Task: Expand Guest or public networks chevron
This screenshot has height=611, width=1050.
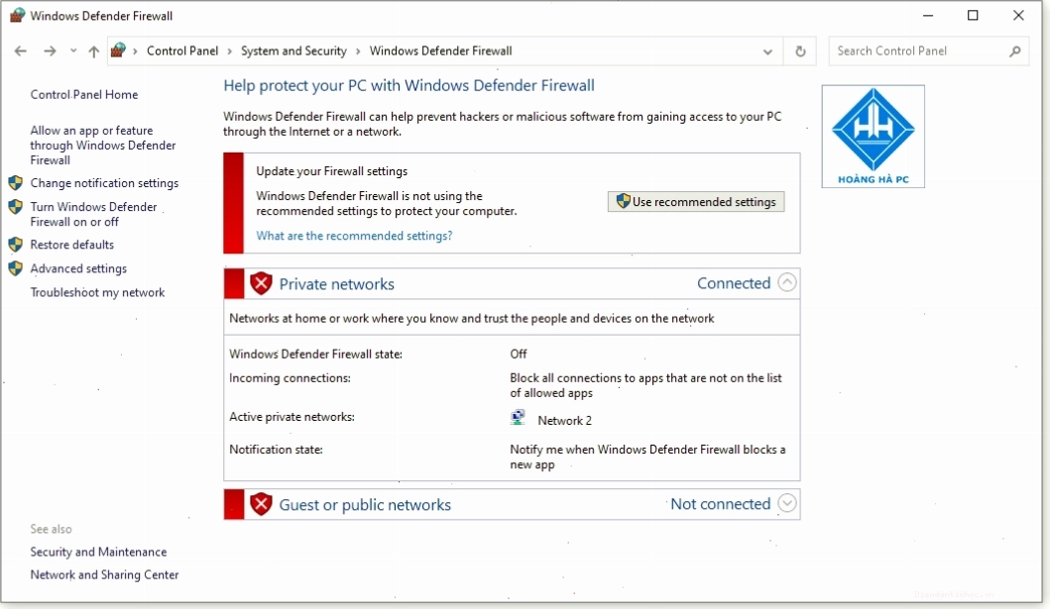Action: 787,503
